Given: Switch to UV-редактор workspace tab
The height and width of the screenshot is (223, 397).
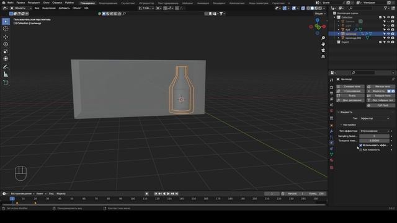Looking at the screenshot, I should 146,3.
